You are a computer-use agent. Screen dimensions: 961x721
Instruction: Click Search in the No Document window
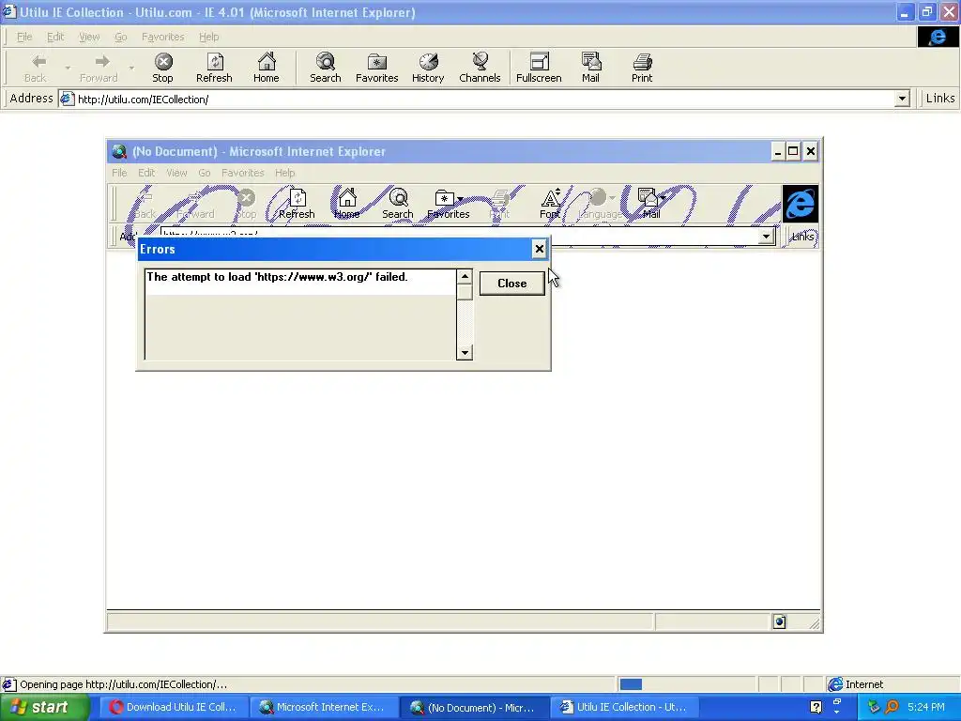tap(398, 204)
